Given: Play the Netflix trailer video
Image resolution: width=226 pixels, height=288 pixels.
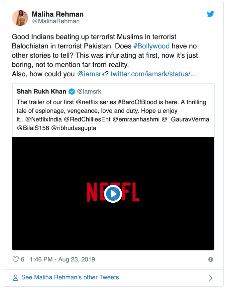Looking at the screenshot, I should click(x=113, y=194).
